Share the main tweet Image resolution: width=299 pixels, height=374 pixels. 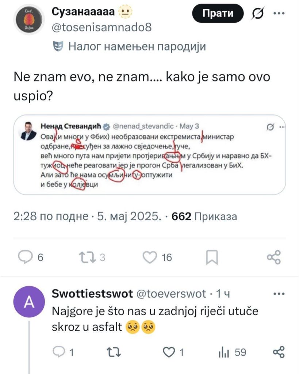click(274, 257)
